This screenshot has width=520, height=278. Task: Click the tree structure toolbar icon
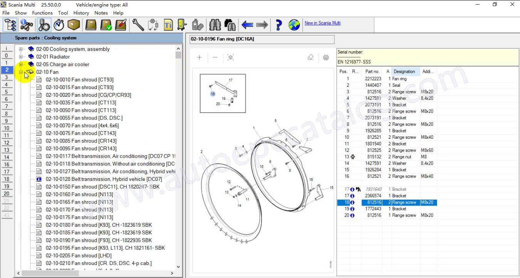[x=10, y=25]
